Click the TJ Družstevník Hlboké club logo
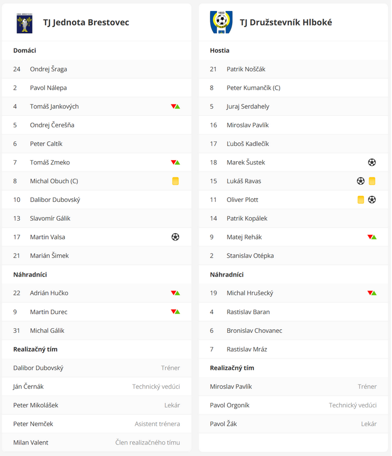 [x=221, y=22]
